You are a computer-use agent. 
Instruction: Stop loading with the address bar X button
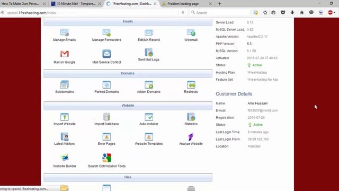tap(183, 13)
